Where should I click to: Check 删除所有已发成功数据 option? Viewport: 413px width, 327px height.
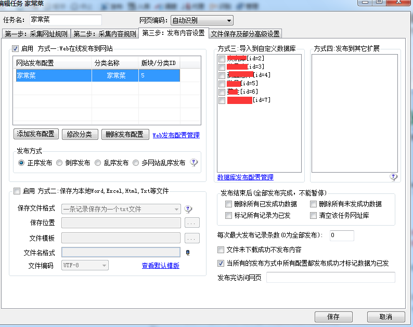click(x=229, y=204)
